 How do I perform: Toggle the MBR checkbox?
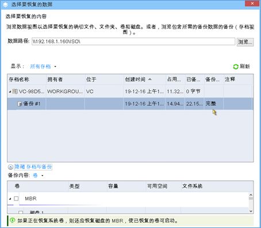click(16, 199)
